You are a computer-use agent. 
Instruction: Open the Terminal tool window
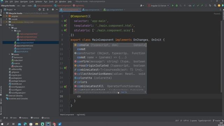[35, 118]
